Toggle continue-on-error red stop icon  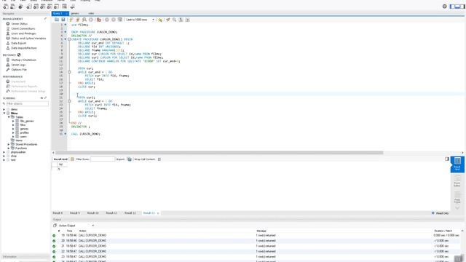[99, 20]
